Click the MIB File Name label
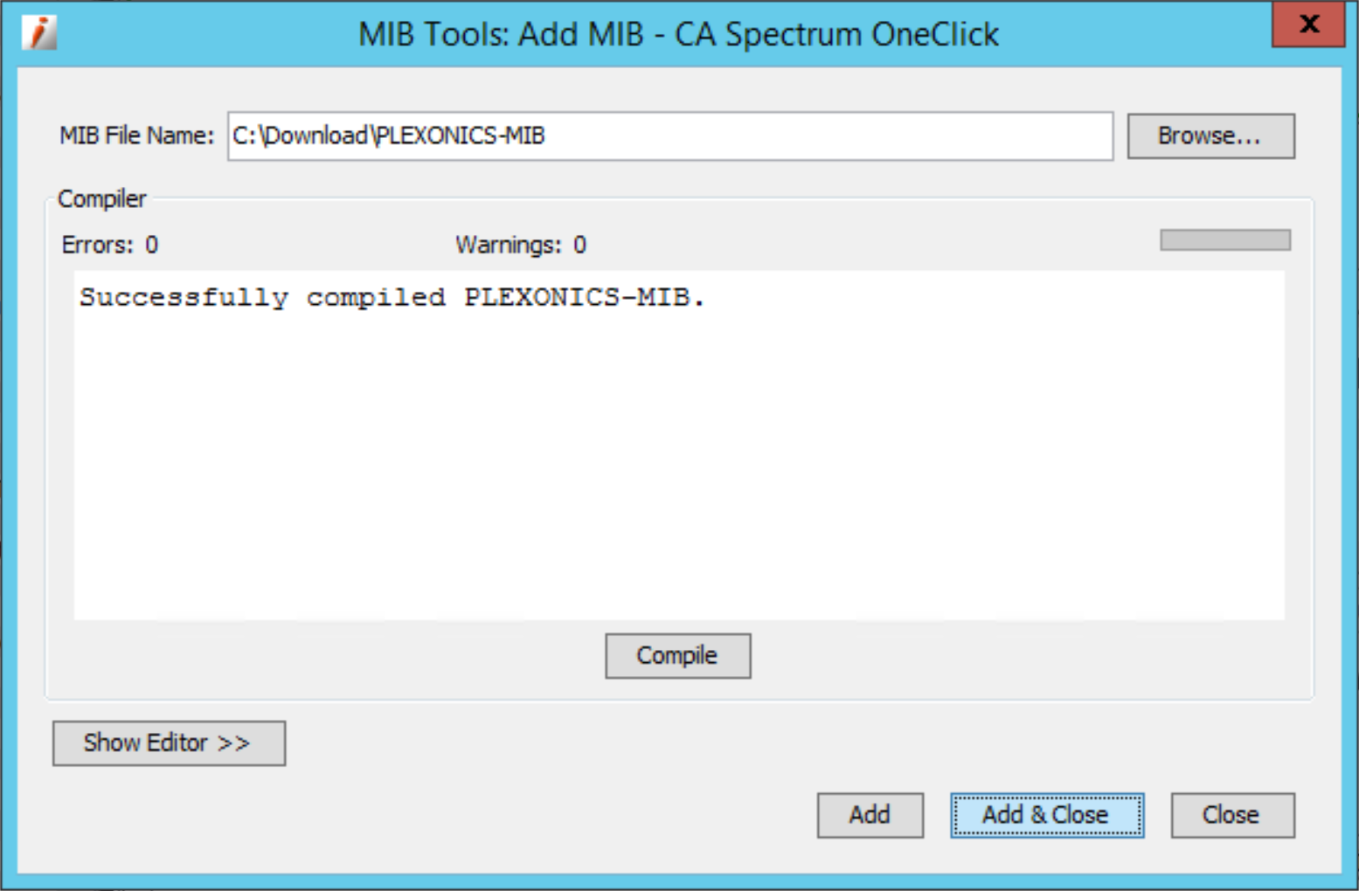The image size is (1359, 891). pyautogui.click(x=136, y=135)
